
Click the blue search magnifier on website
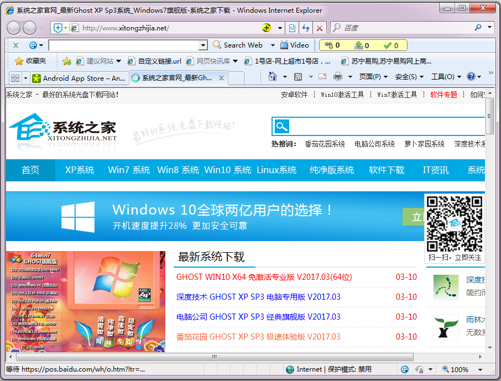pos(281,127)
